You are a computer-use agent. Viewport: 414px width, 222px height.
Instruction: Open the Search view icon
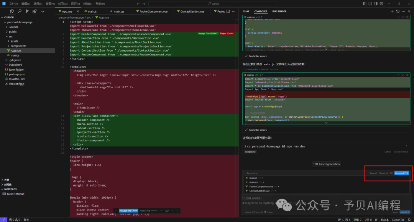pyautogui.click(x=20, y=11)
